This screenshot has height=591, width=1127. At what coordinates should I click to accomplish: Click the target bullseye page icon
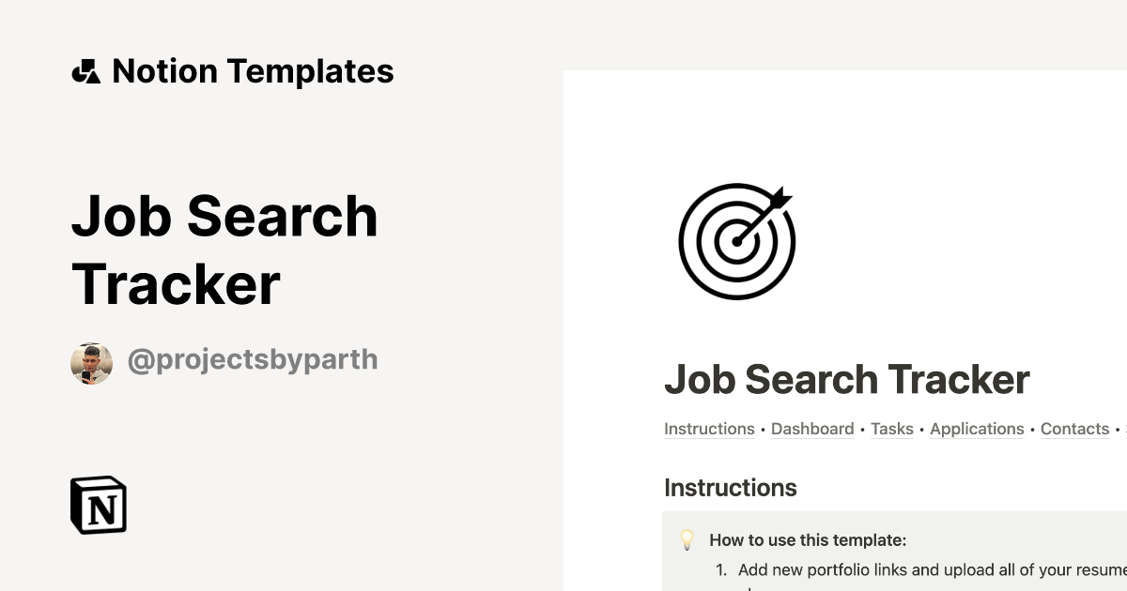click(x=737, y=241)
